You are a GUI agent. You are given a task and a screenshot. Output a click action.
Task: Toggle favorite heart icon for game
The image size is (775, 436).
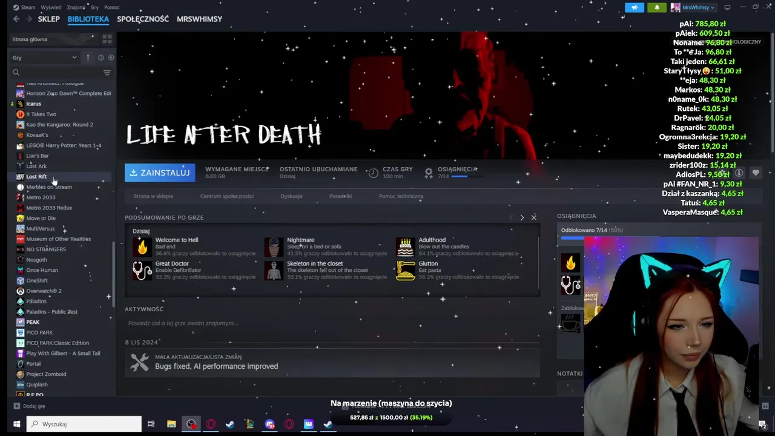(x=756, y=173)
